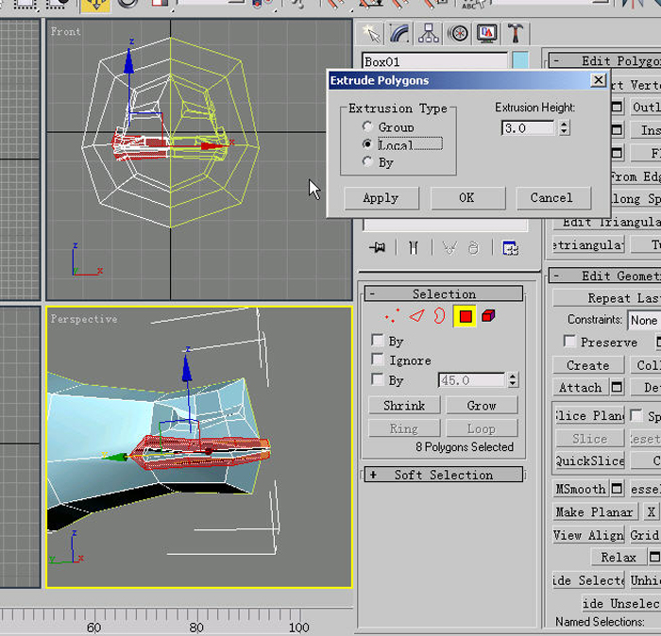Open the Constraints dropdown showing None
Image resolution: width=661 pixels, height=636 pixels.
644,321
